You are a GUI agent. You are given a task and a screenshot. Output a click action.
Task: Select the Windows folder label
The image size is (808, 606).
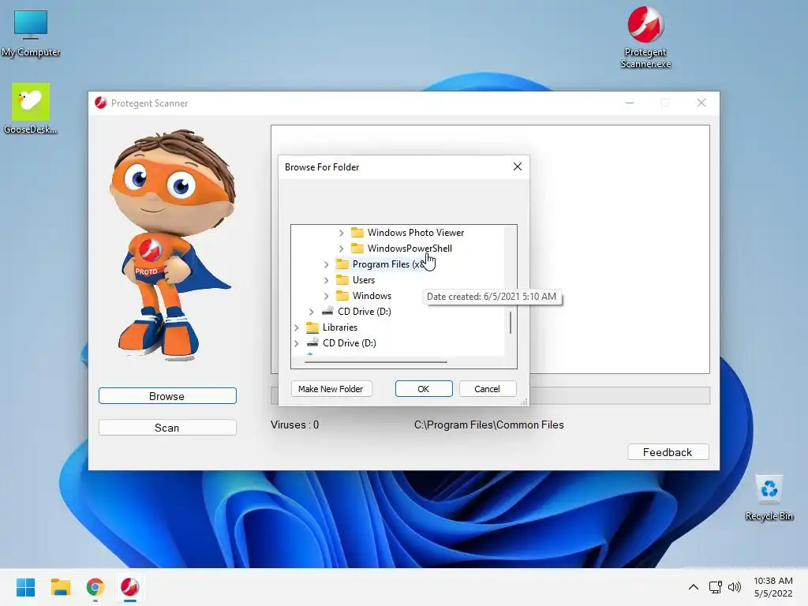pyautogui.click(x=372, y=296)
